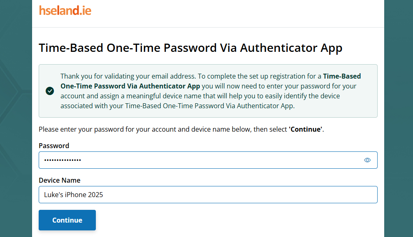Select the orange 'ie' part of the logo
The width and height of the screenshot is (413, 237).
click(86, 11)
